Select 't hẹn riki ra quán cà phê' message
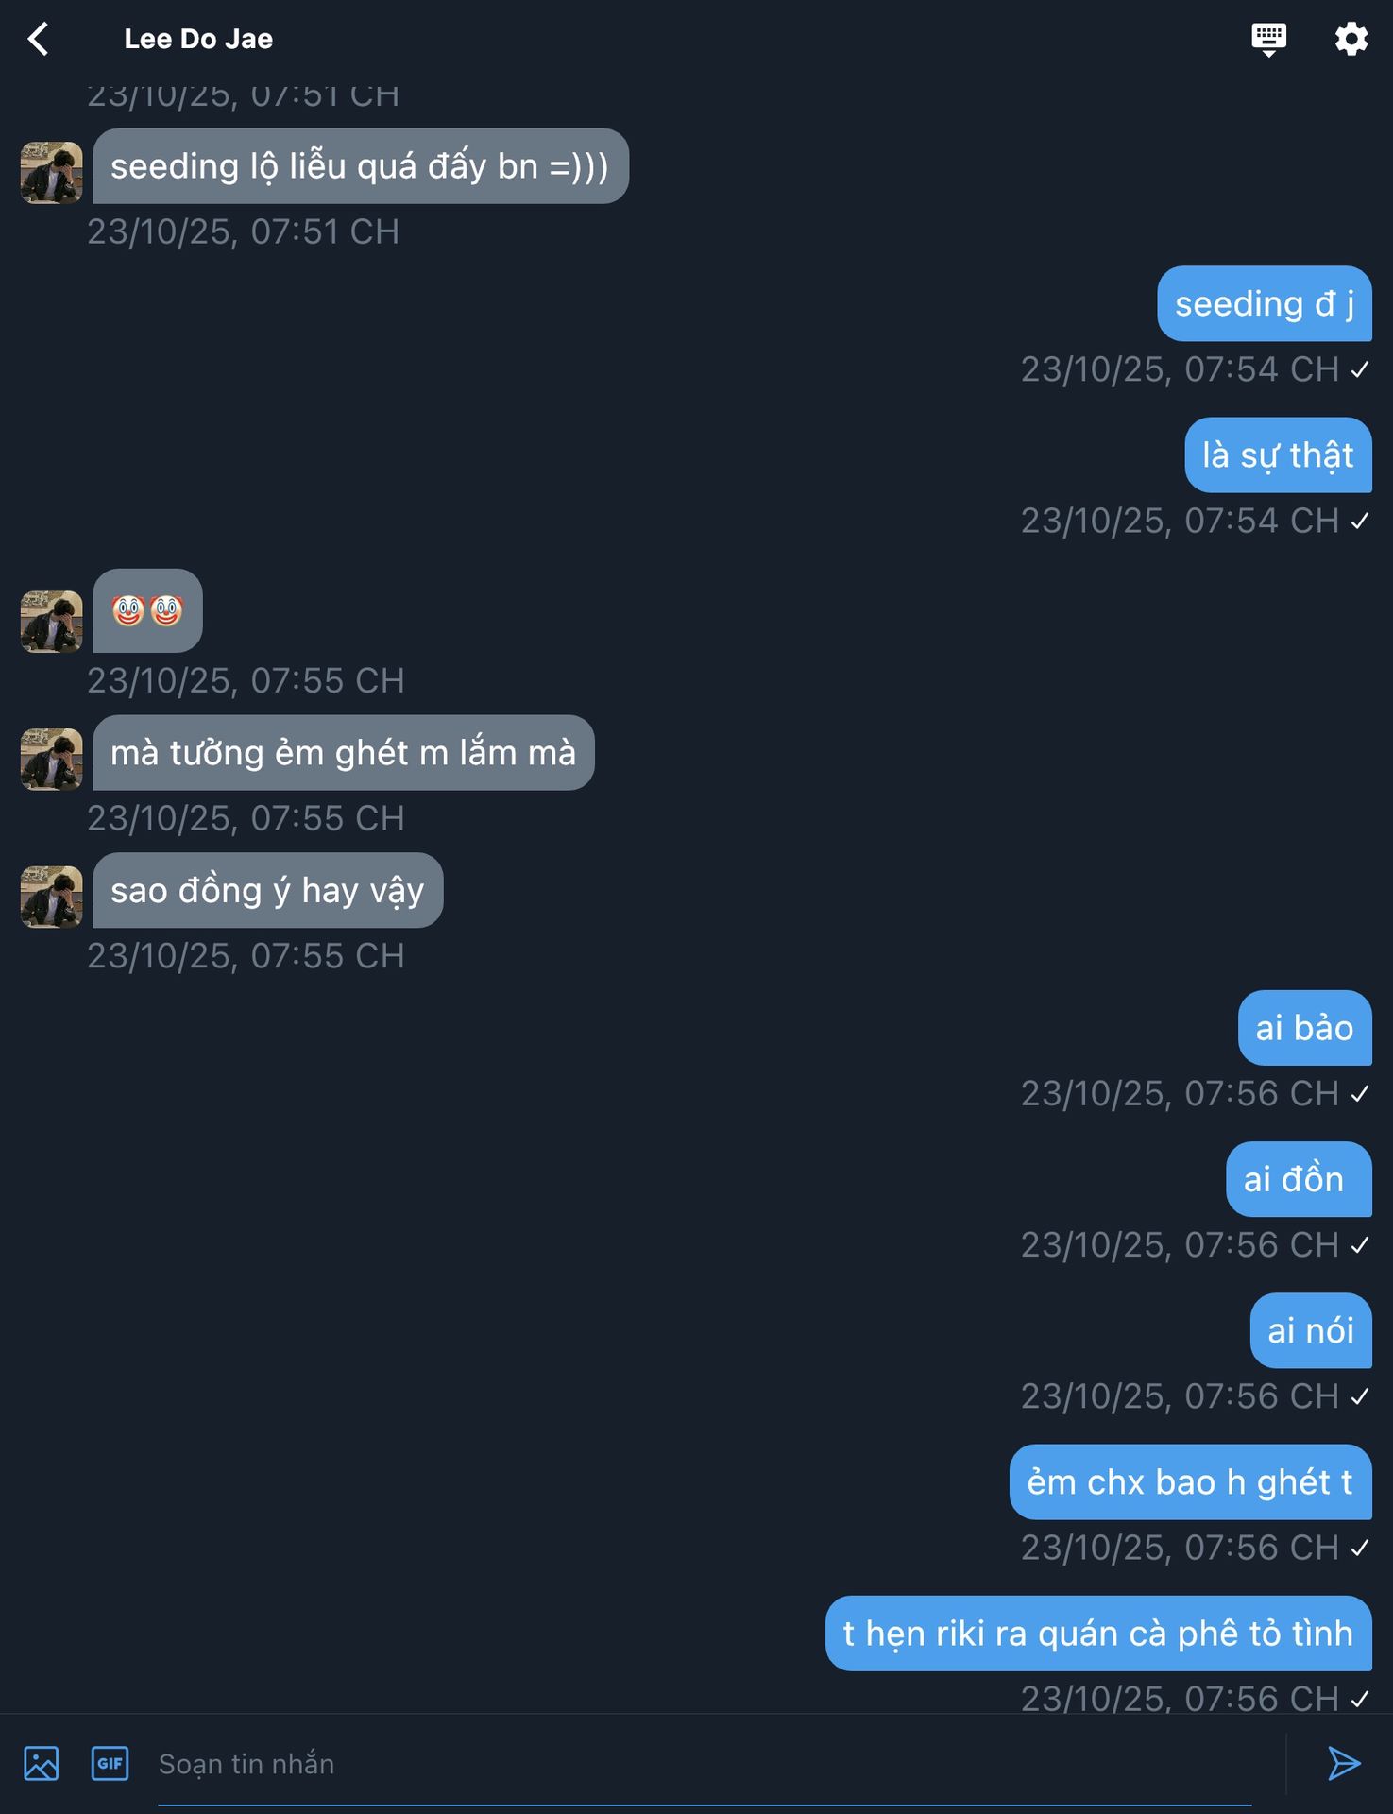 [1099, 1634]
